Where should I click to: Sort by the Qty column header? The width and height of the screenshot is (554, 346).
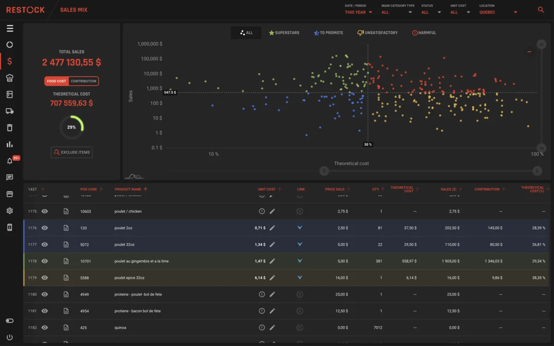pyautogui.click(x=378, y=189)
